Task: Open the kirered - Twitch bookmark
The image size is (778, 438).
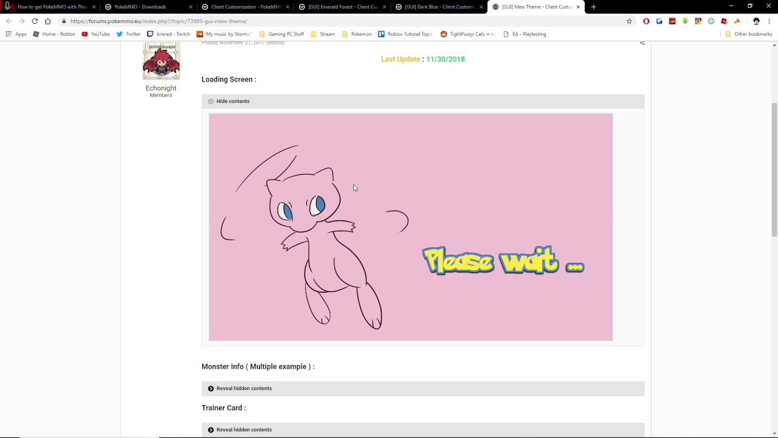Action: (x=168, y=34)
